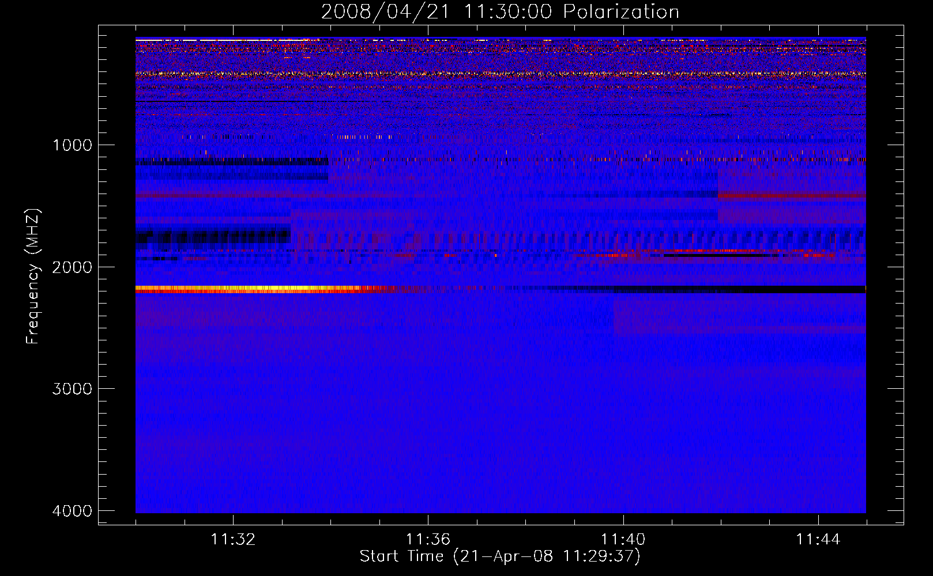Click the 'Start Time (21-Apr-08 11:29:37)' axis label
This screenshot has width=933, height=576.
(x=500, y=556)
